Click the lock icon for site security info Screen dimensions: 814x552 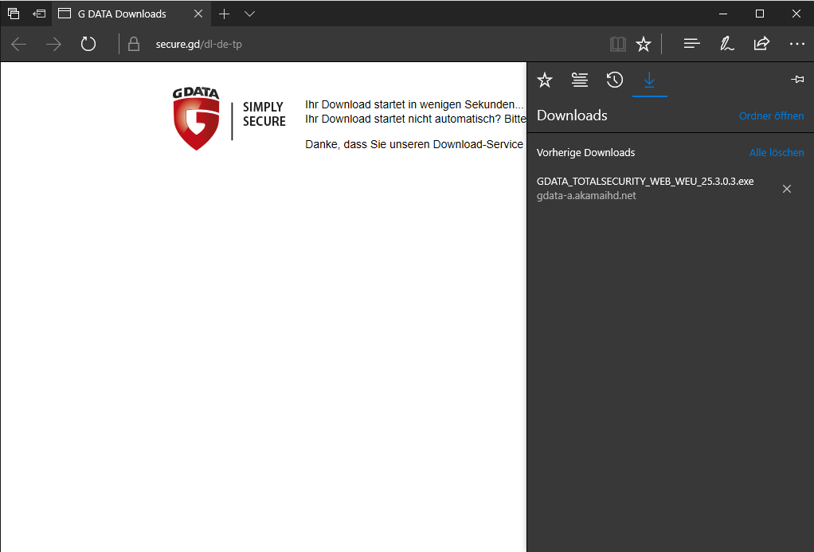click(133, 44)
